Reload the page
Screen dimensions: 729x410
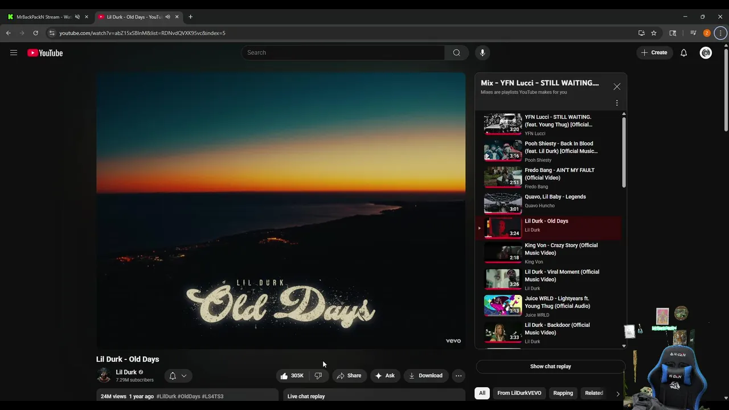tap(35, 33)
